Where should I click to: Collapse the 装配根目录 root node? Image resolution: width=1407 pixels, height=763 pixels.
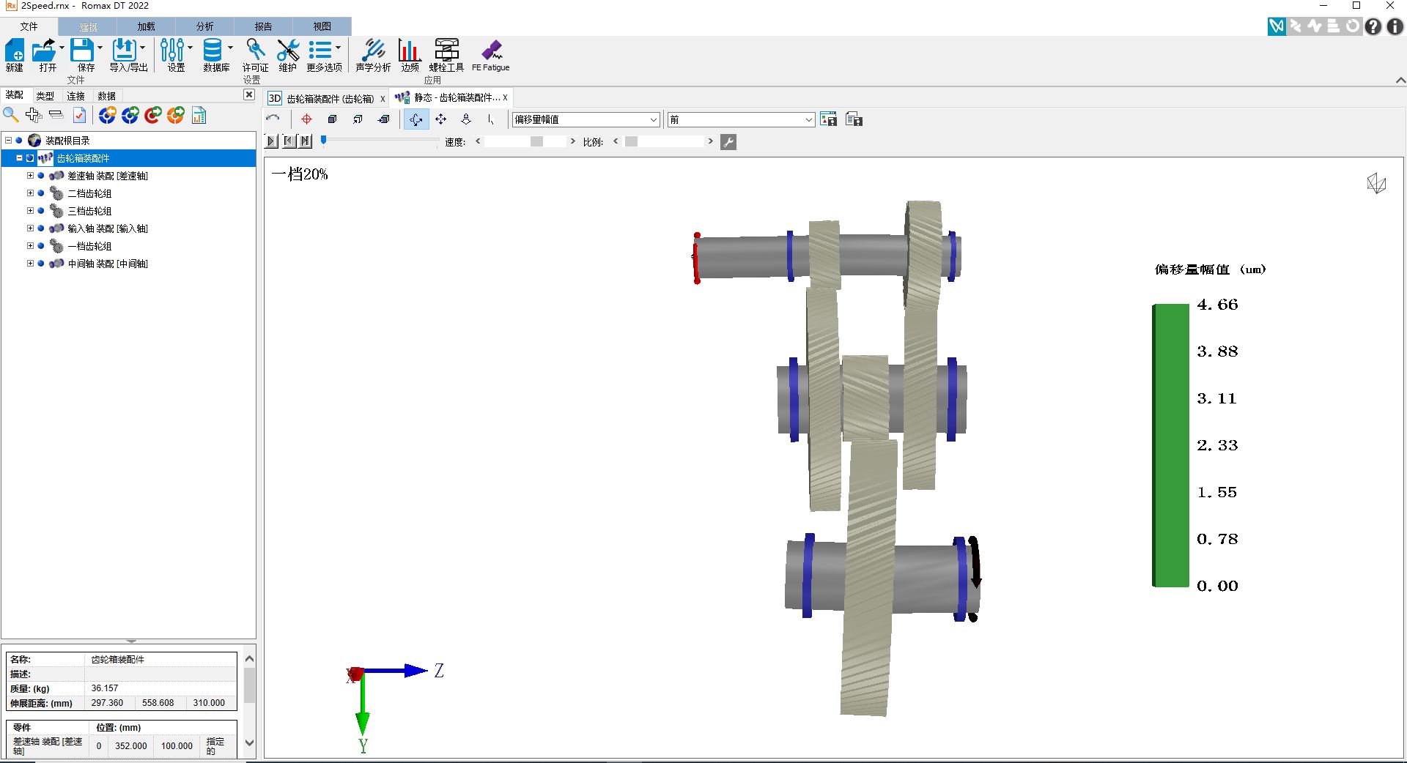(8, 141)
